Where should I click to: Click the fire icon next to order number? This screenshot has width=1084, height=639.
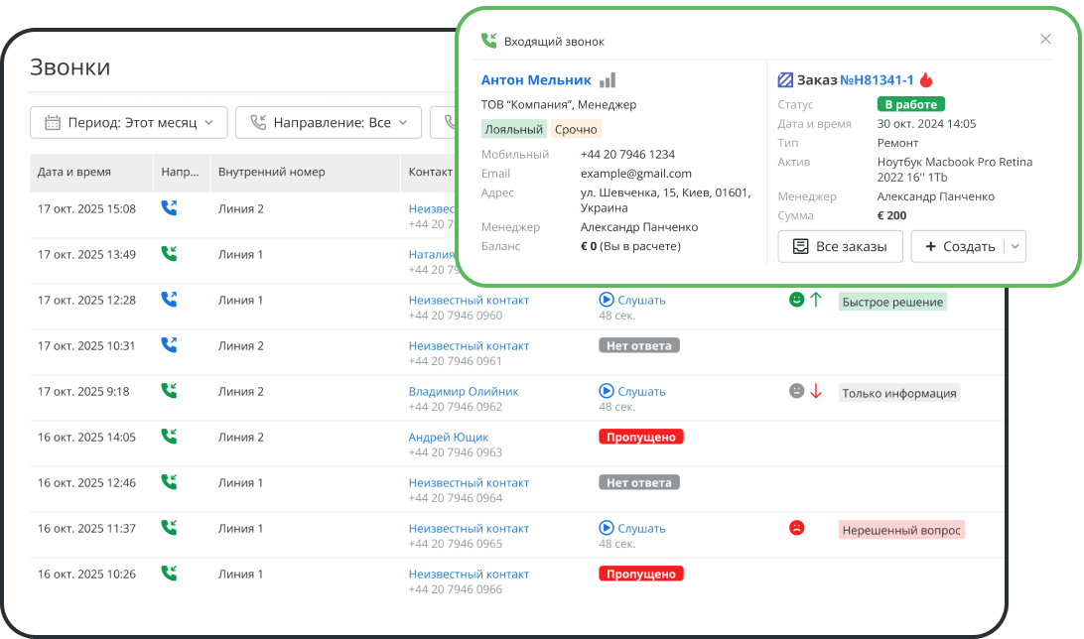click(926, 80)
